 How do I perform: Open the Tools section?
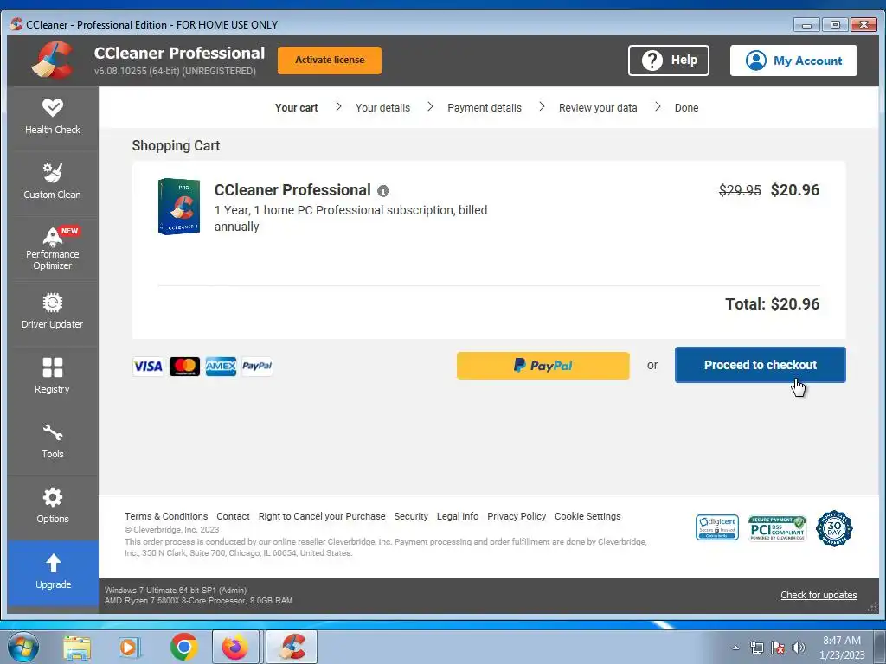pyautogui.click(x=53, y=443)
